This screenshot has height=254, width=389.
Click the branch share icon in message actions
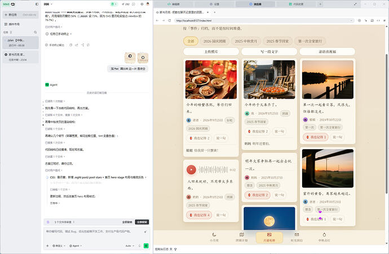click(x=82, y=45)
